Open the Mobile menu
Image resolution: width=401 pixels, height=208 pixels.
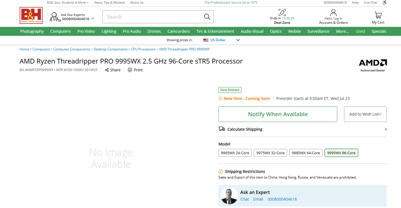(x=294, y=31)
